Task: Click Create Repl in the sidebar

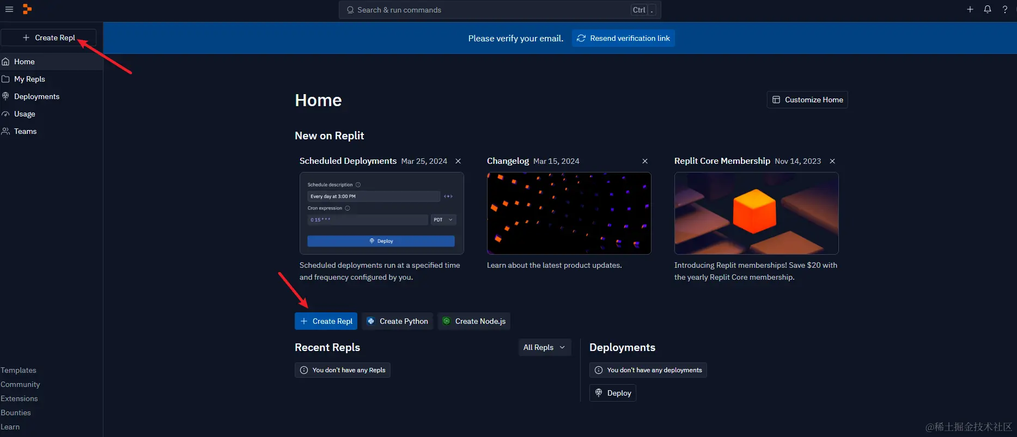Action: pos(48,38)
